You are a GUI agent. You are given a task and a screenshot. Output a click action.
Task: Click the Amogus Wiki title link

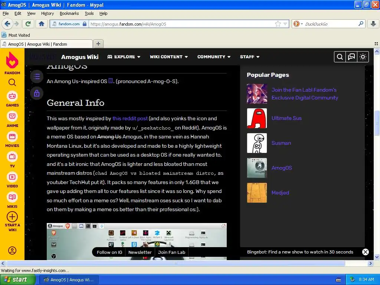tap(80, 57)
